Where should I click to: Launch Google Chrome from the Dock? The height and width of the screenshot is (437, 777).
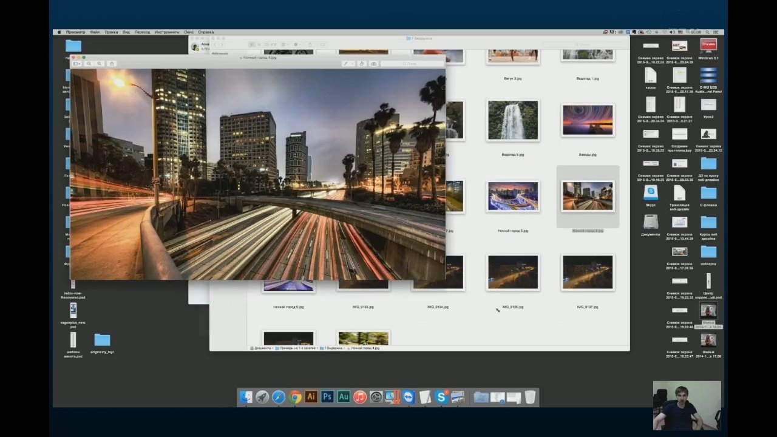pos(295,397)
